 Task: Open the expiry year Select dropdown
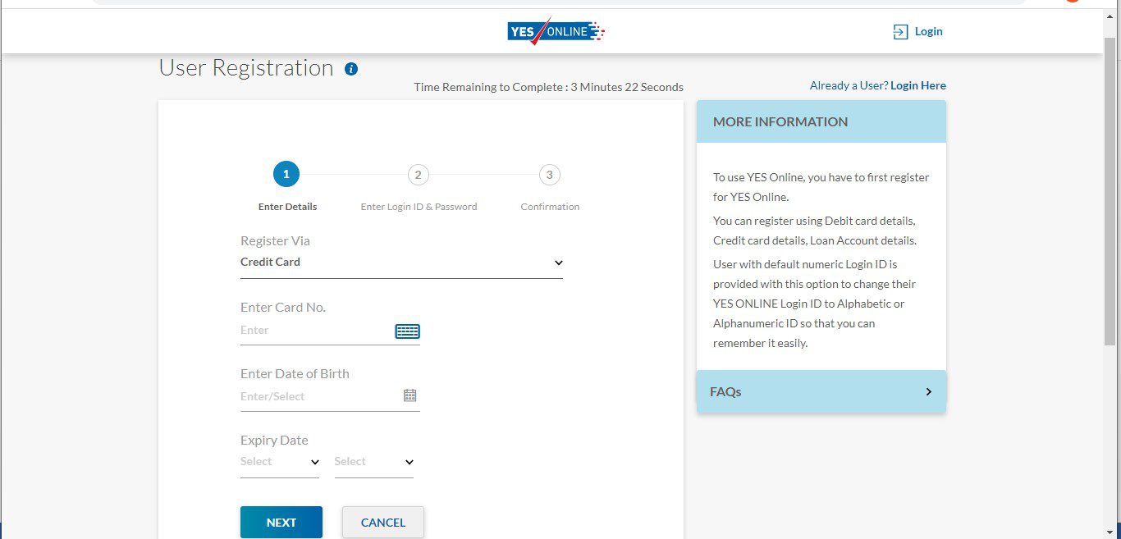(x=373, y=462)
